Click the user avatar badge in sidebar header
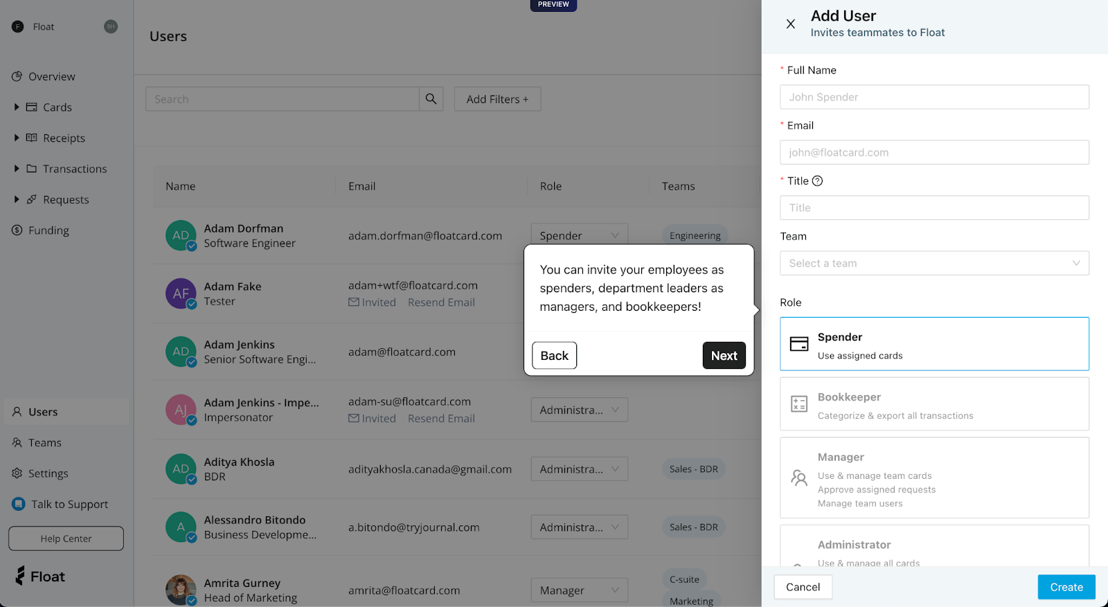 coord(111,26)
